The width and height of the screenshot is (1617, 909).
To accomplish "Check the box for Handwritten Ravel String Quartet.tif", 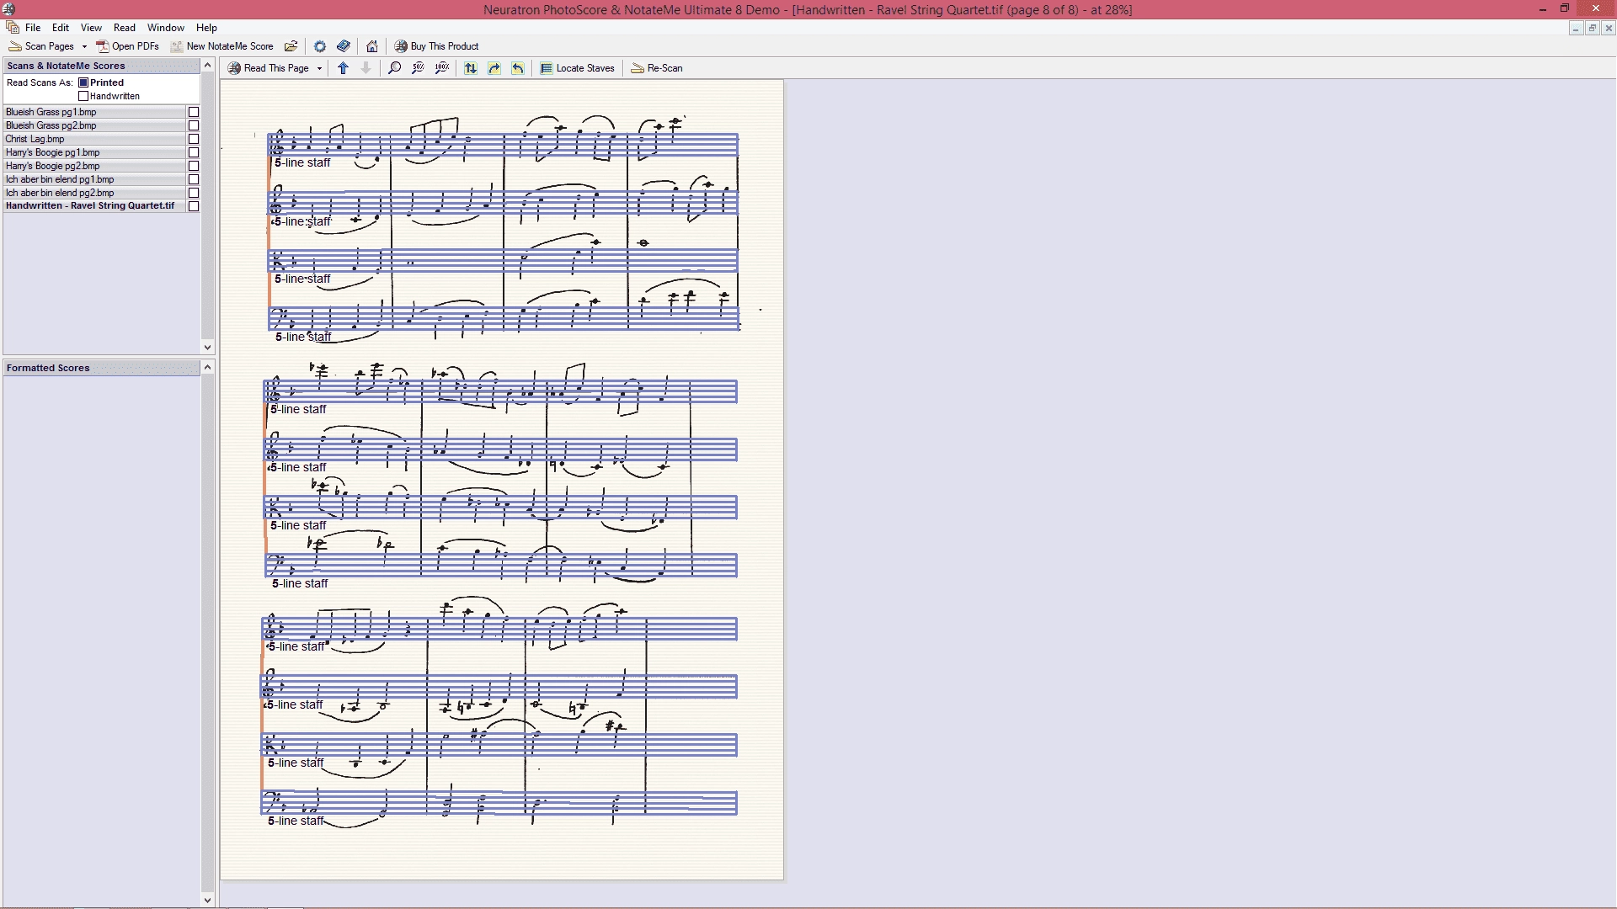I will pyautogui.click(x=194, y=206).
